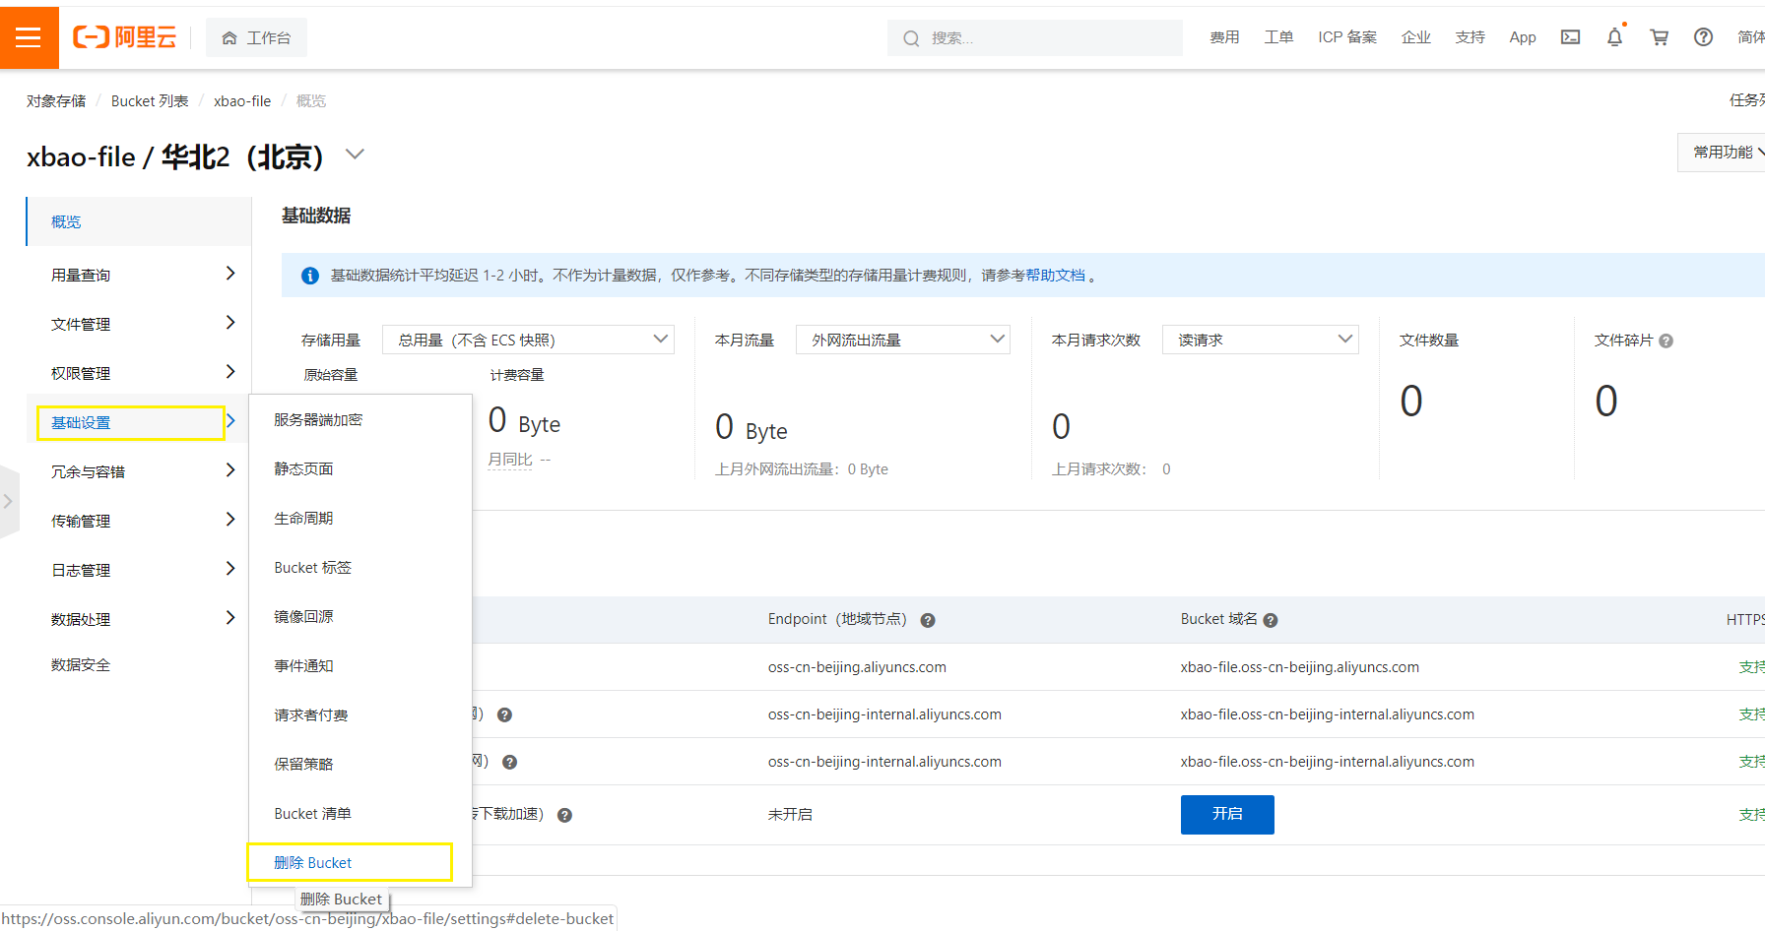The height and width of the screenshot is (931, 1765).
Task: Select Bucket 标签 from the submenu
Action: tap(360, 568)
